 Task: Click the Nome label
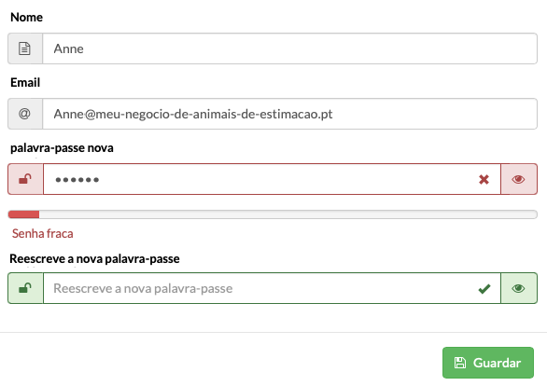pyautogui.click(x=26, y=17)
